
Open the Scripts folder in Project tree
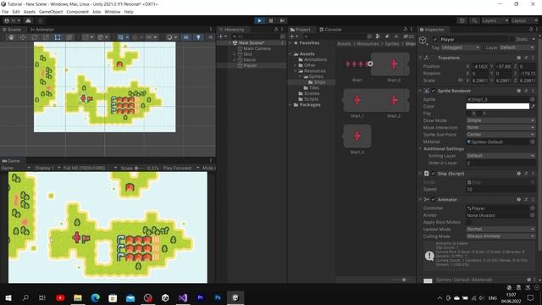coord(311,99)
